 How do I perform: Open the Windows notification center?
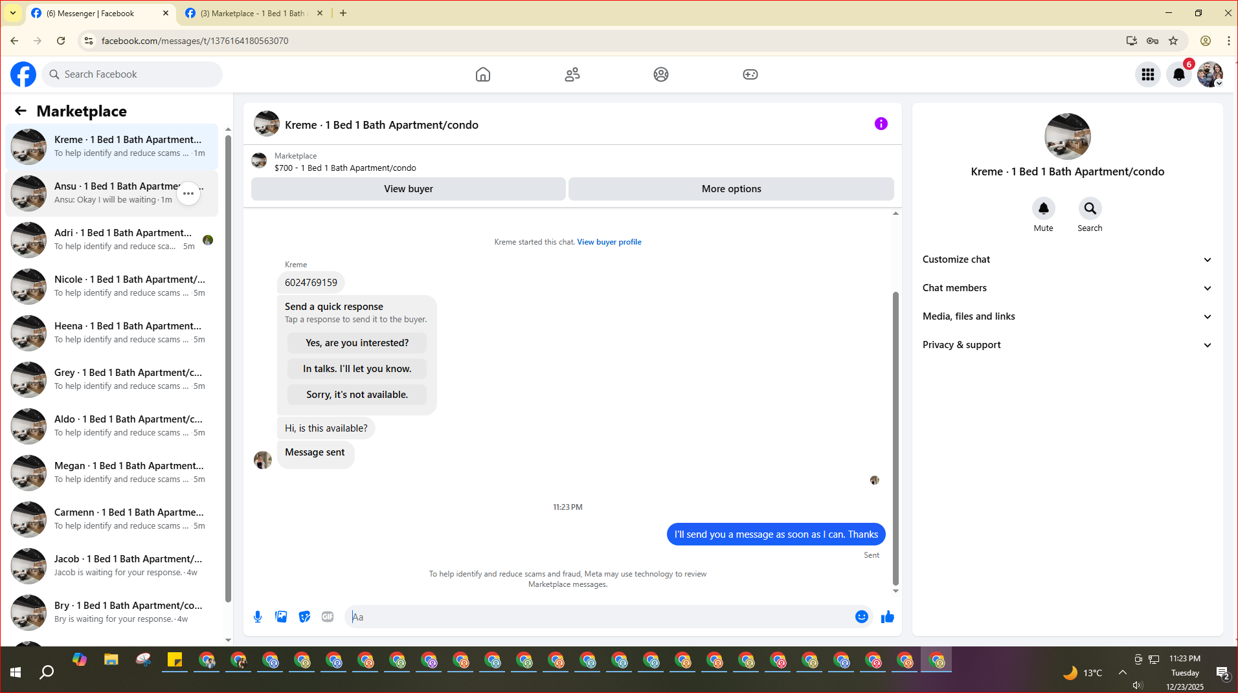point(1222,673)
